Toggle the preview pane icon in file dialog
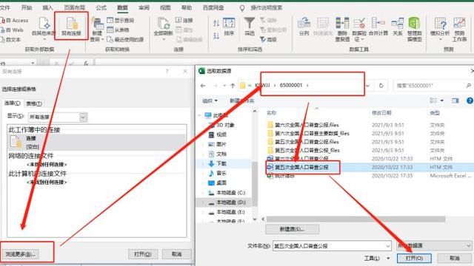474x266 pixels. (x=455, y=100)
